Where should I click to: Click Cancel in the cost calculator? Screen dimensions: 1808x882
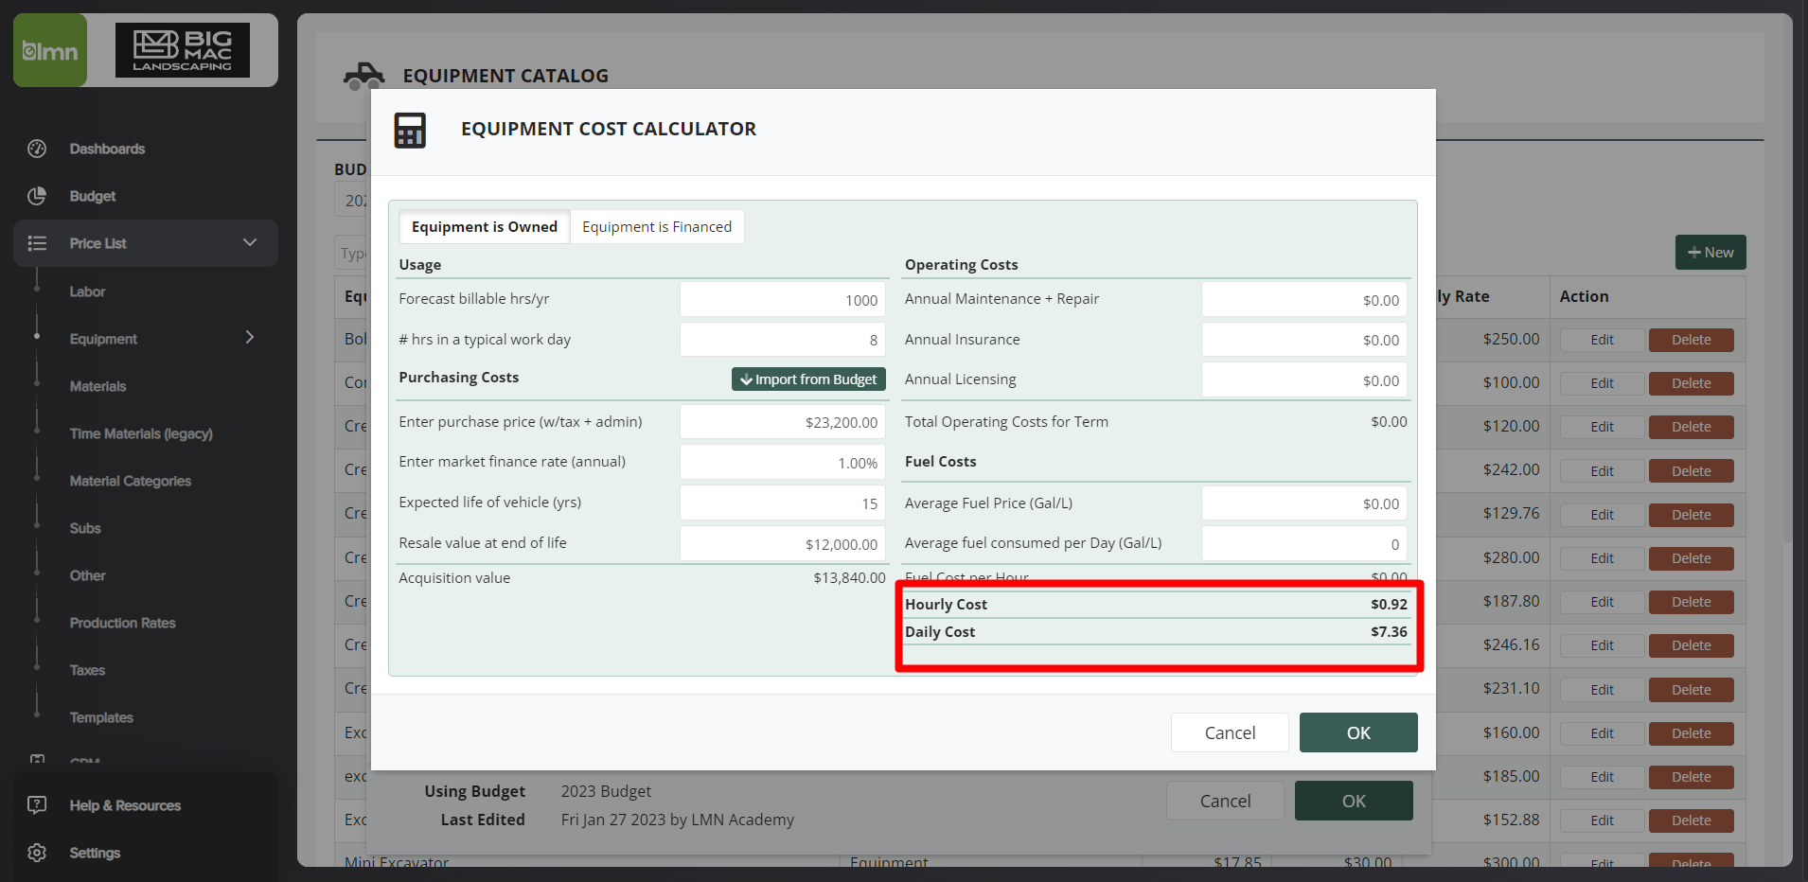click(1230, 732)
